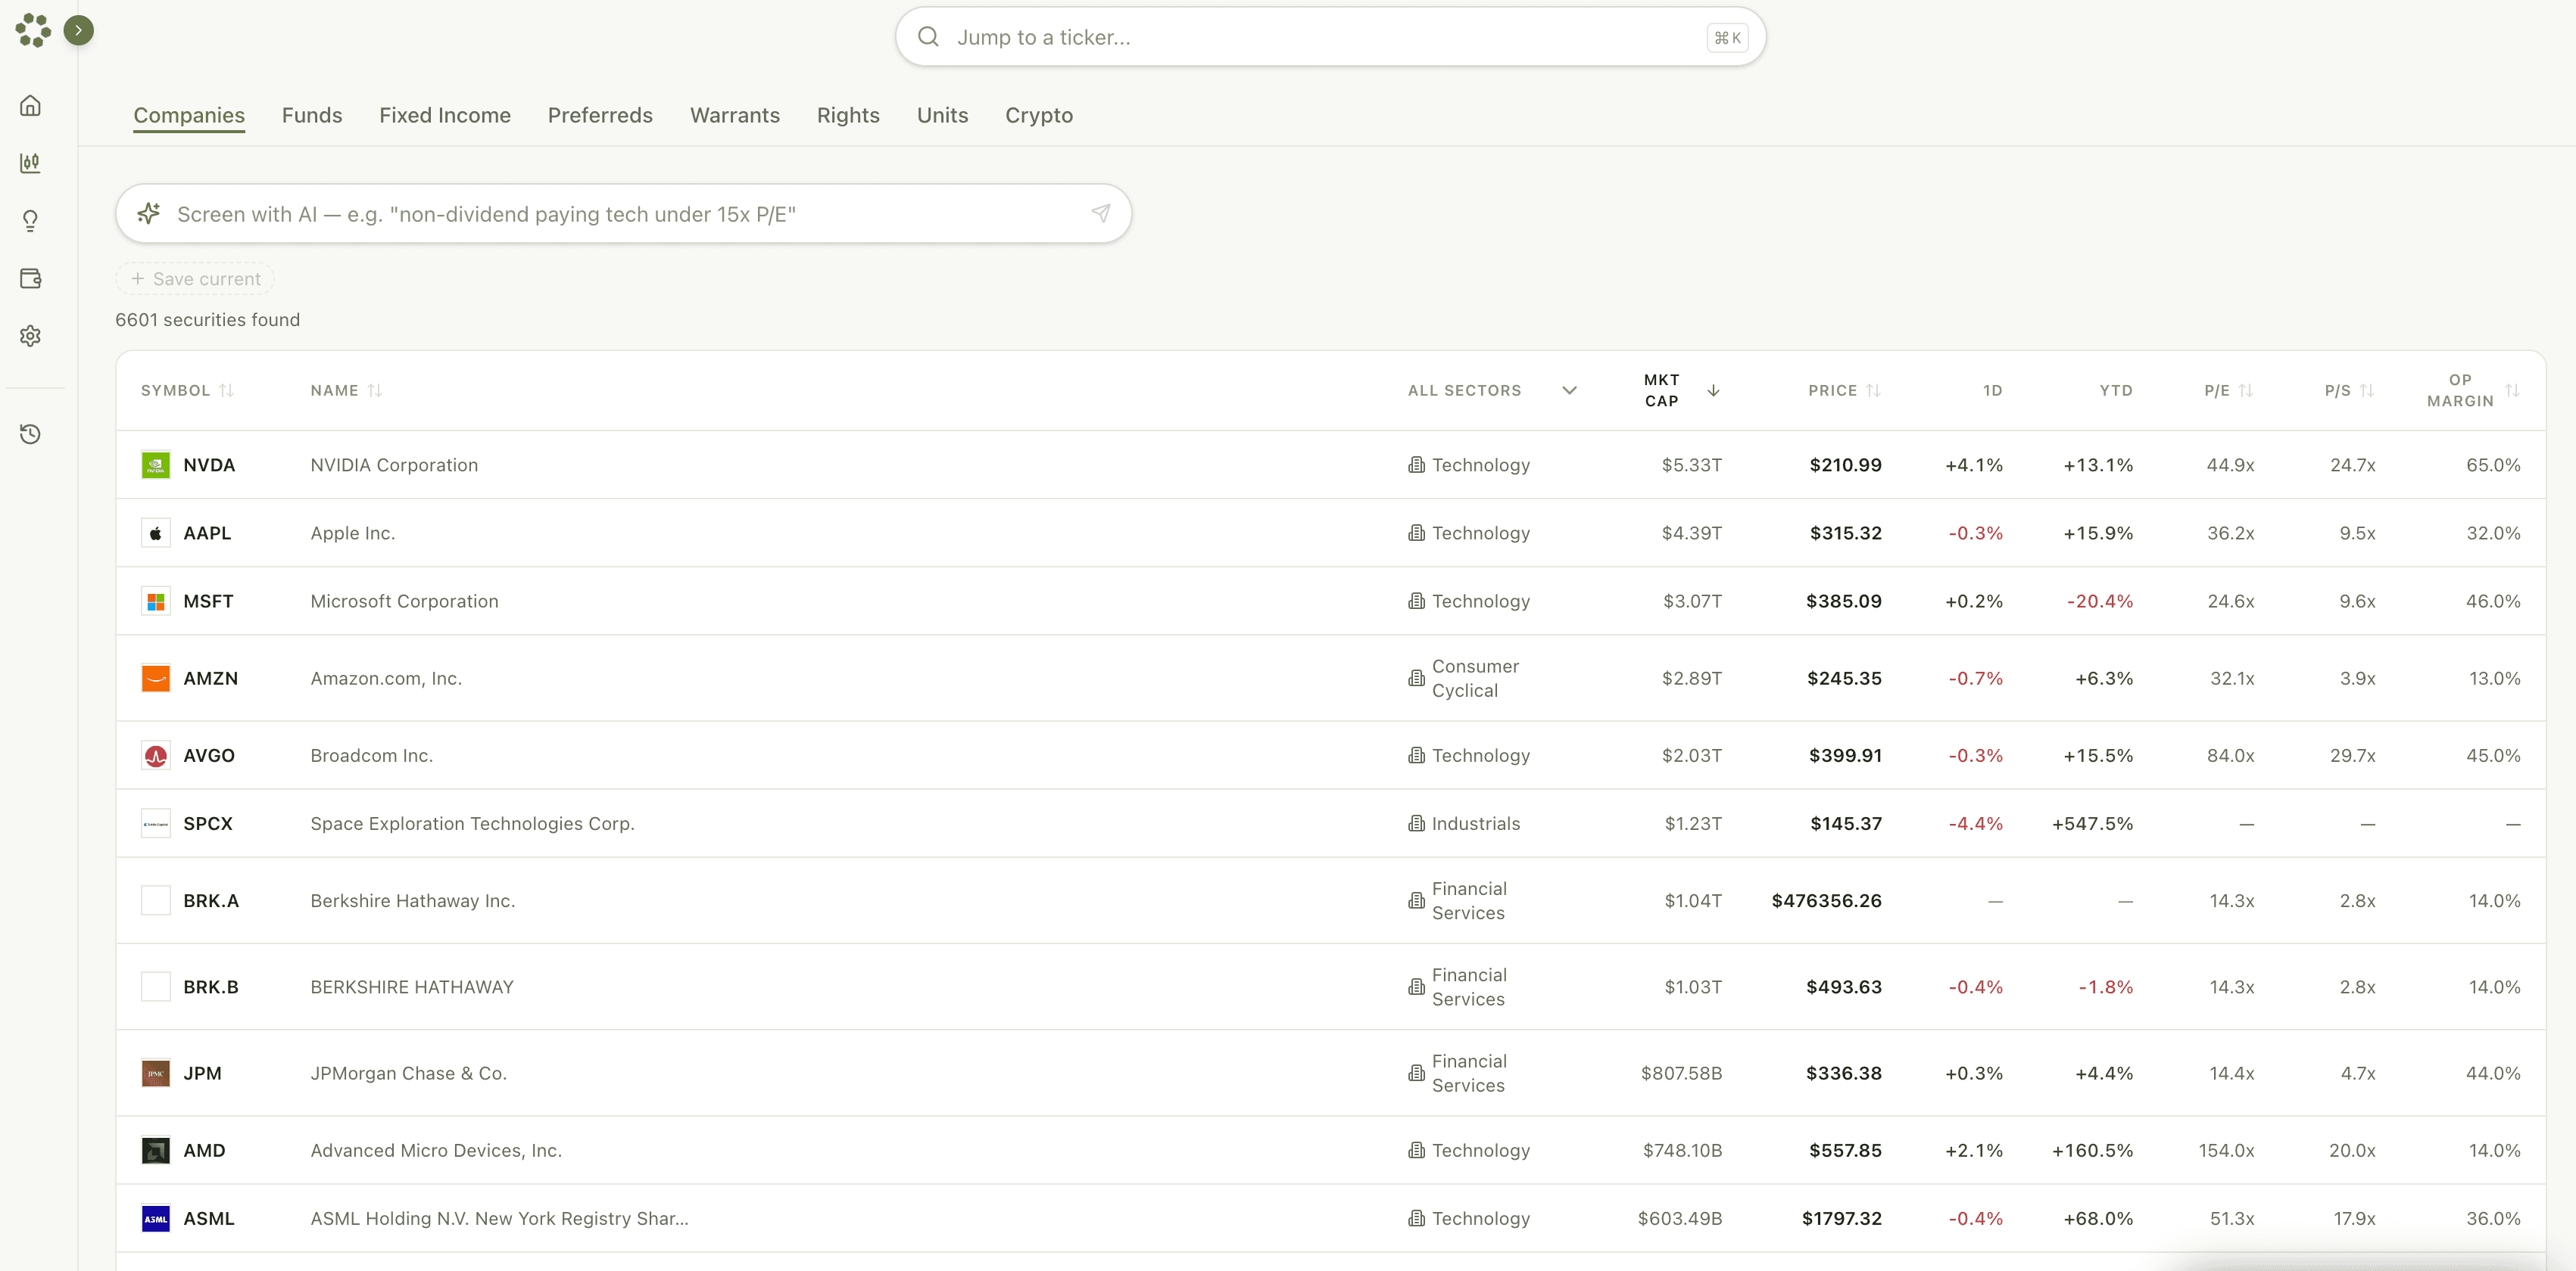Switch to the Rights tab
This screenshot has width=2576, height=1271.
pos(848,115)
